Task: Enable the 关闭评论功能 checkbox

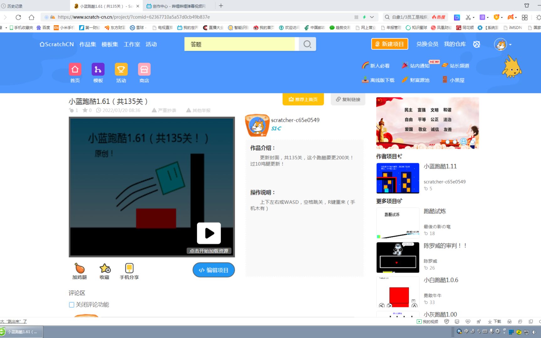Action: tap(71, 304)
